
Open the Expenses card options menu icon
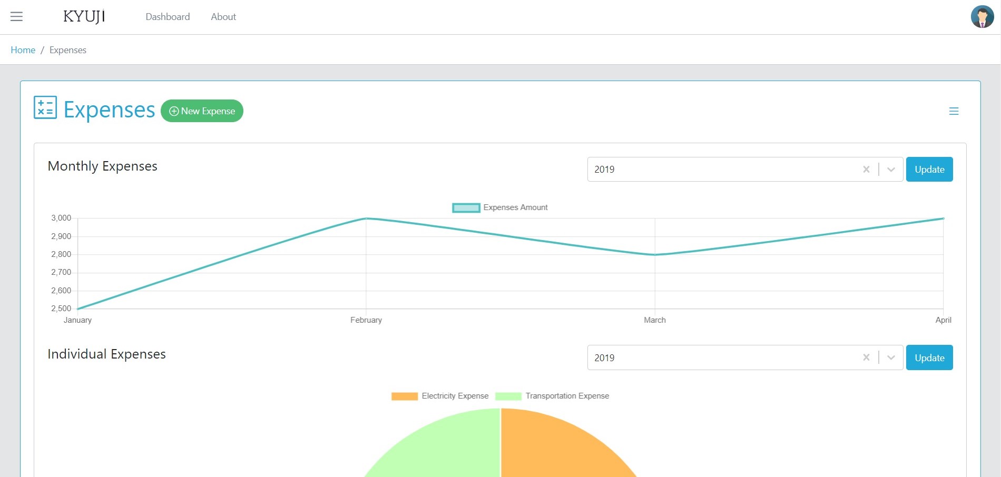pyautogui.click(x=954, y=111)
